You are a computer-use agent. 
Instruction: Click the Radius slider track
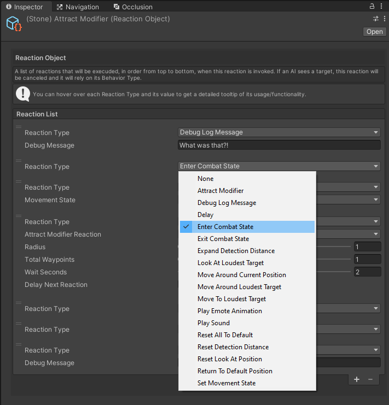(334, 247)
